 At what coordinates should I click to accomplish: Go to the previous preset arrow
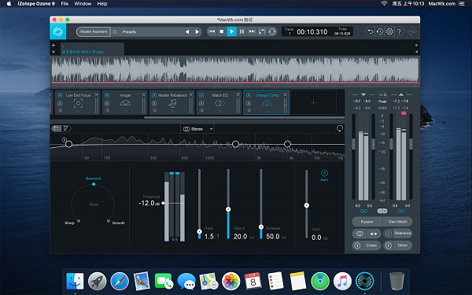187,31
